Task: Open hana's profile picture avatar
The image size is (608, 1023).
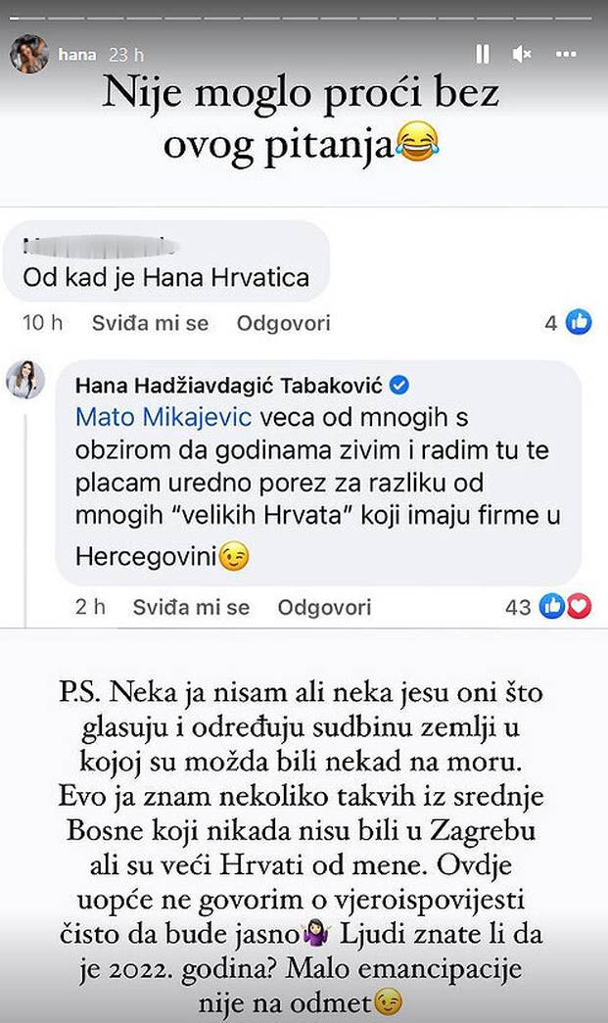Action: click(x=29, y=54)
